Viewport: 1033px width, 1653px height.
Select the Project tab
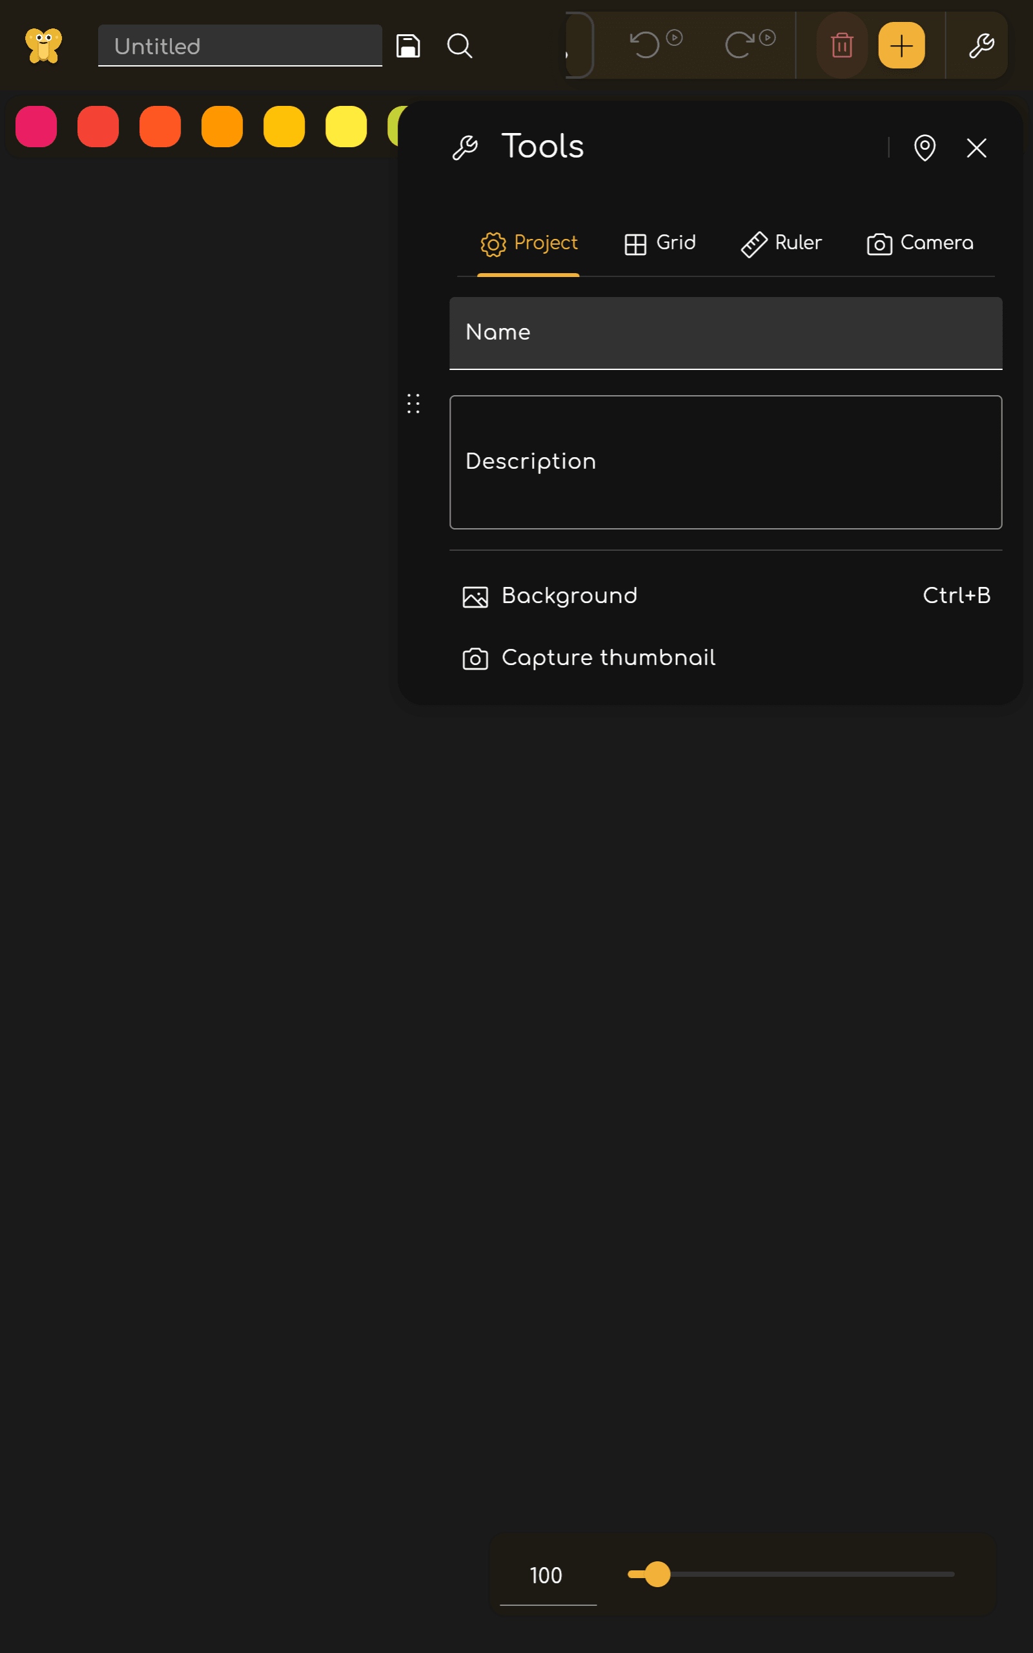pos(529,243)
